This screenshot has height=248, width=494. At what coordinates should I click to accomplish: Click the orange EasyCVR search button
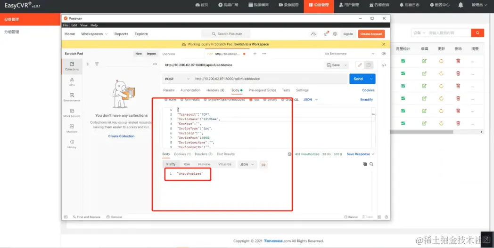click(x=478, y=33)
